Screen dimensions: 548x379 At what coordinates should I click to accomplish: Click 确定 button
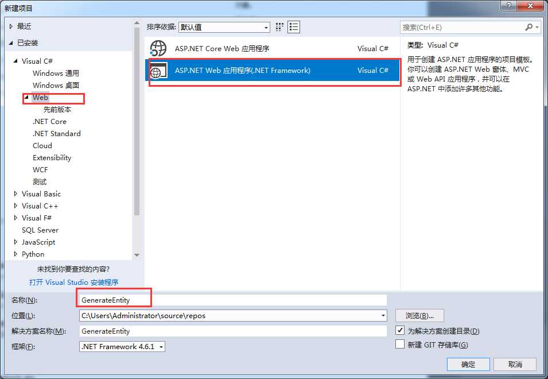coord(468,364)
